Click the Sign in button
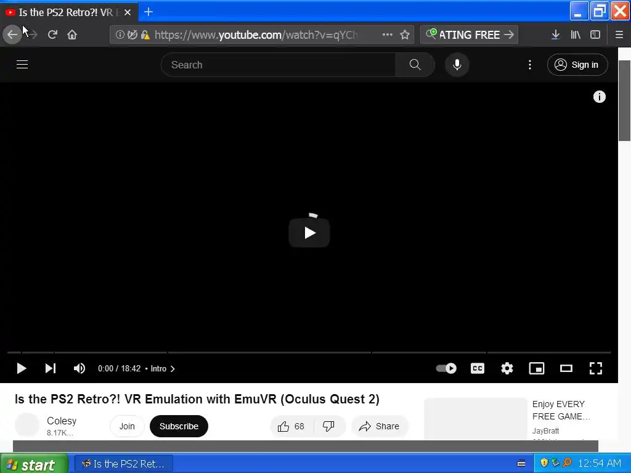The image size is (631, 473). coord(577,65)
